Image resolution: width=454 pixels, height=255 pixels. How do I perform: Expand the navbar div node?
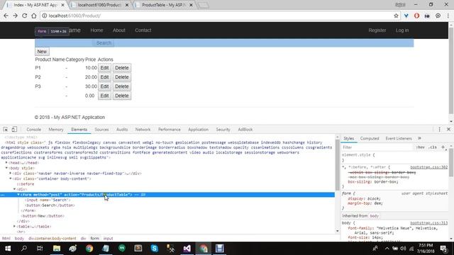[x=11, y=173]
